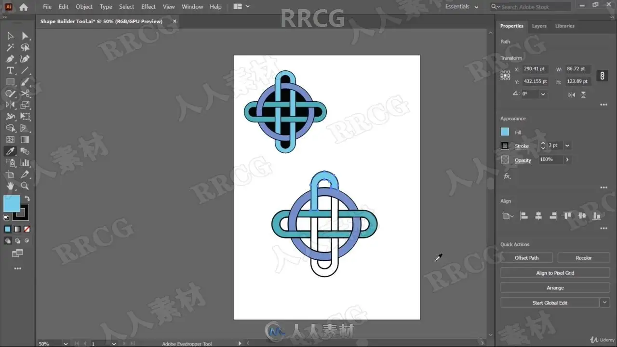The width and height of the screenshot is (617, 347).
Task: Choose the Gradient tool
Action: (25, 140)
